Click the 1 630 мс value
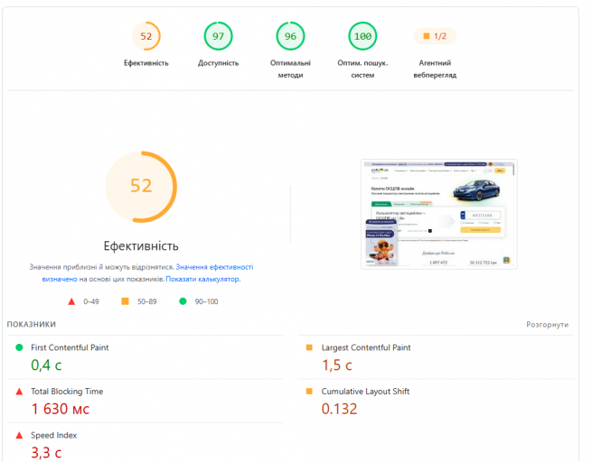Screen dimensions: 592x462 pos(61,409)
